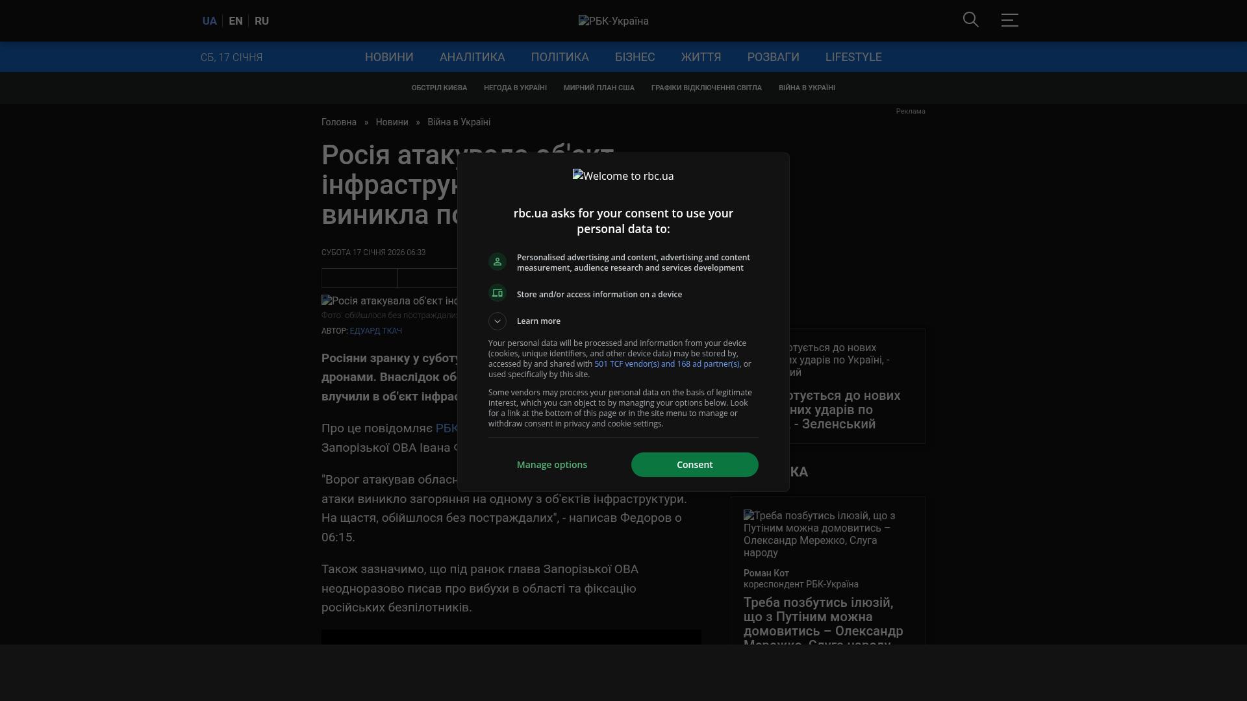
Task: Expand the Learn more chevron
Action: tap(498, 321)
